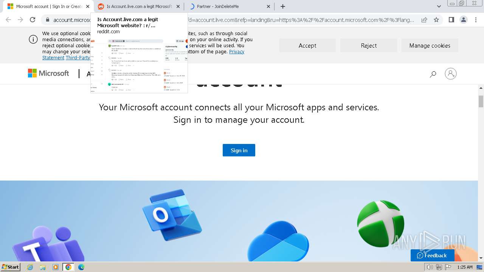Open the Windows Start menu
484x272 pixels.
11,267
